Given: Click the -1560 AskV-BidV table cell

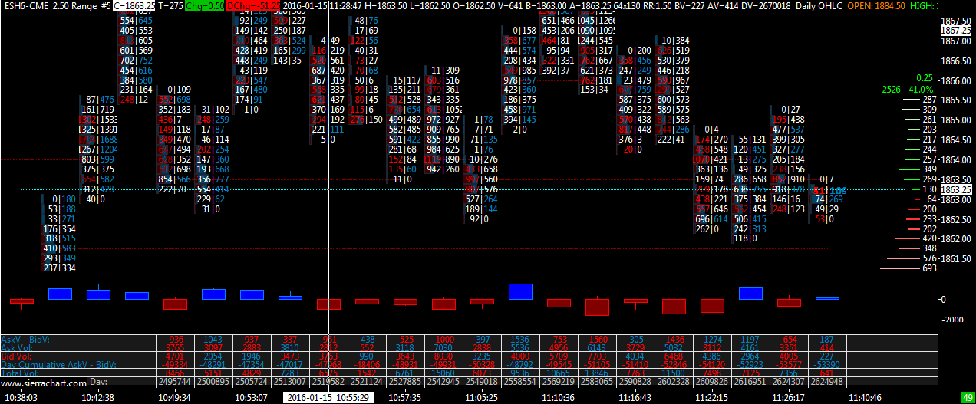Looking at the screenshot, I should [596, 339].
